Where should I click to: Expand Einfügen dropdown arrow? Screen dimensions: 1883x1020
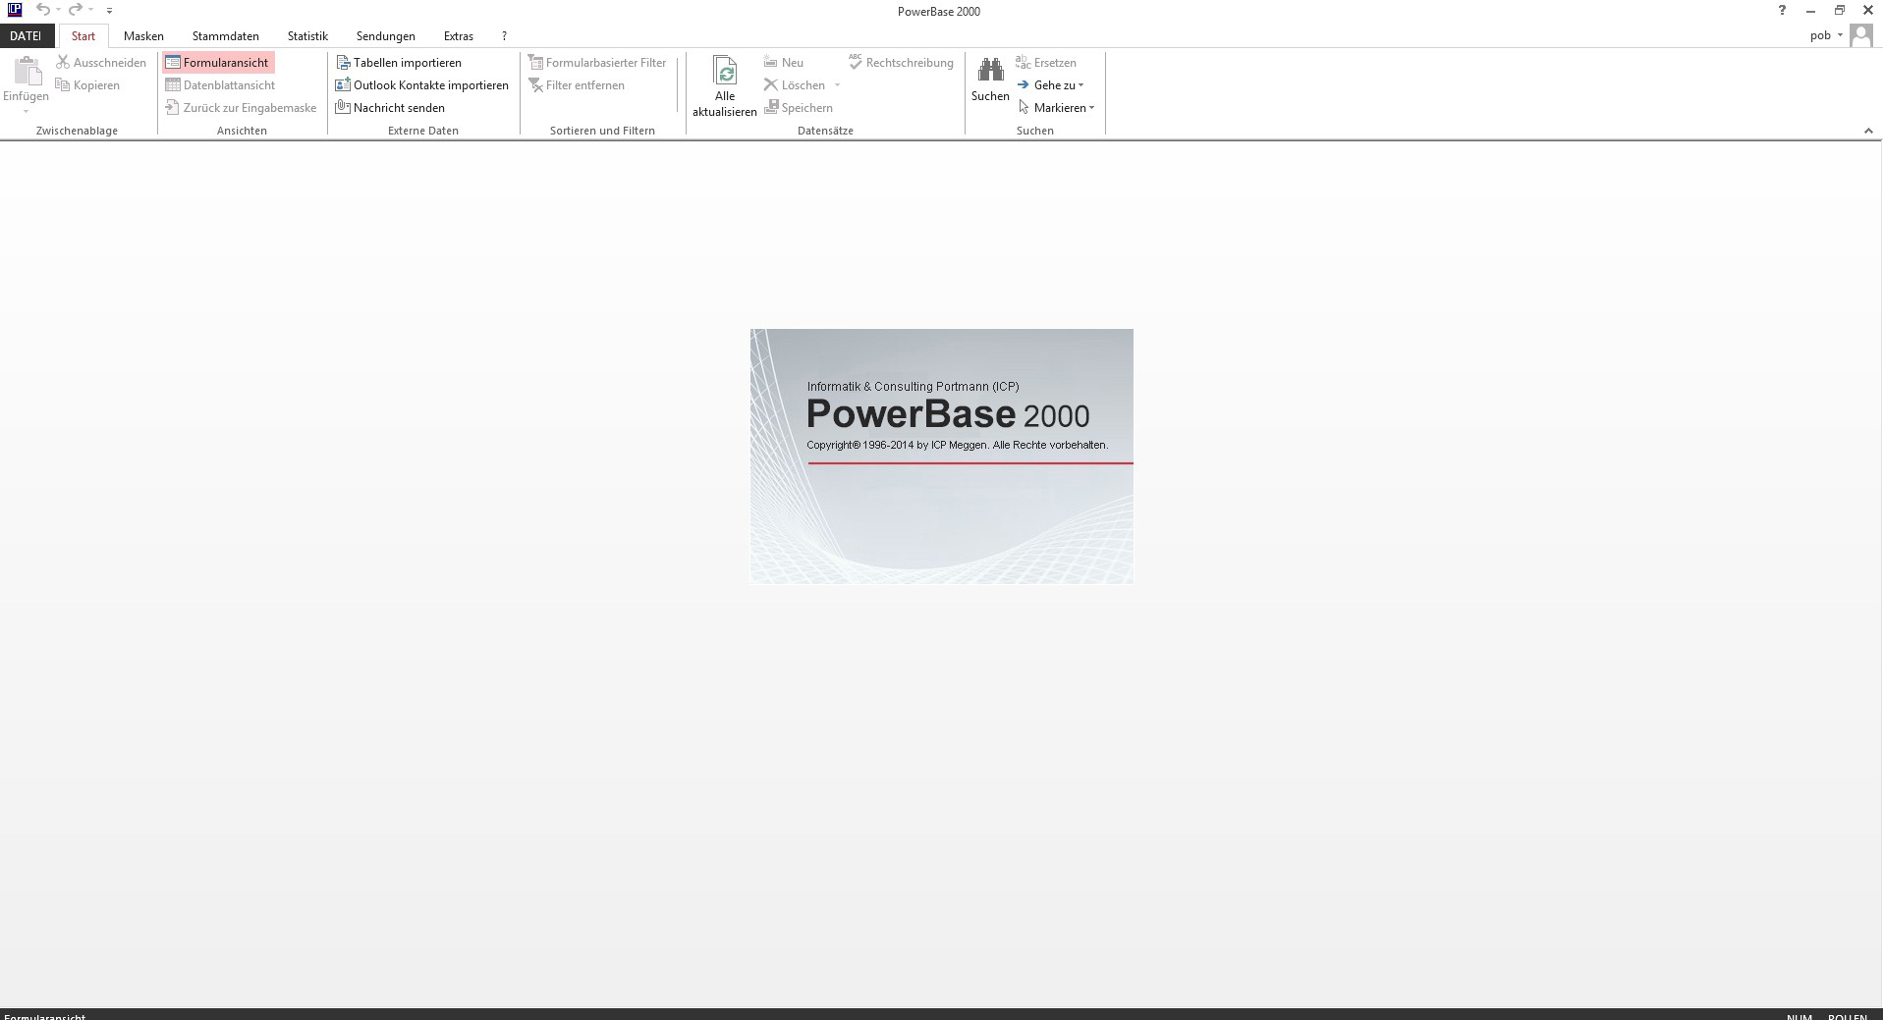(27, 111)
